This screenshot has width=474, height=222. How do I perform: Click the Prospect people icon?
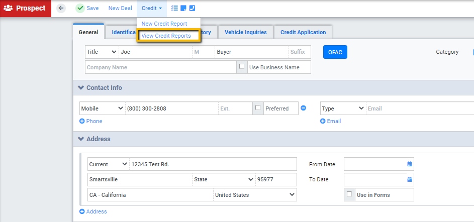tap(8, 8)
